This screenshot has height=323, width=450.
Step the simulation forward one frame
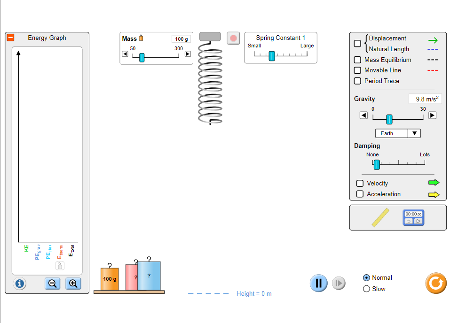pyautogui.click(x=339, y=283)
